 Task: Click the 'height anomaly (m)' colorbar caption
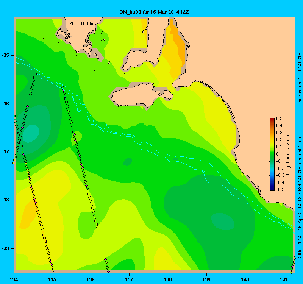[x=288, y=155]
